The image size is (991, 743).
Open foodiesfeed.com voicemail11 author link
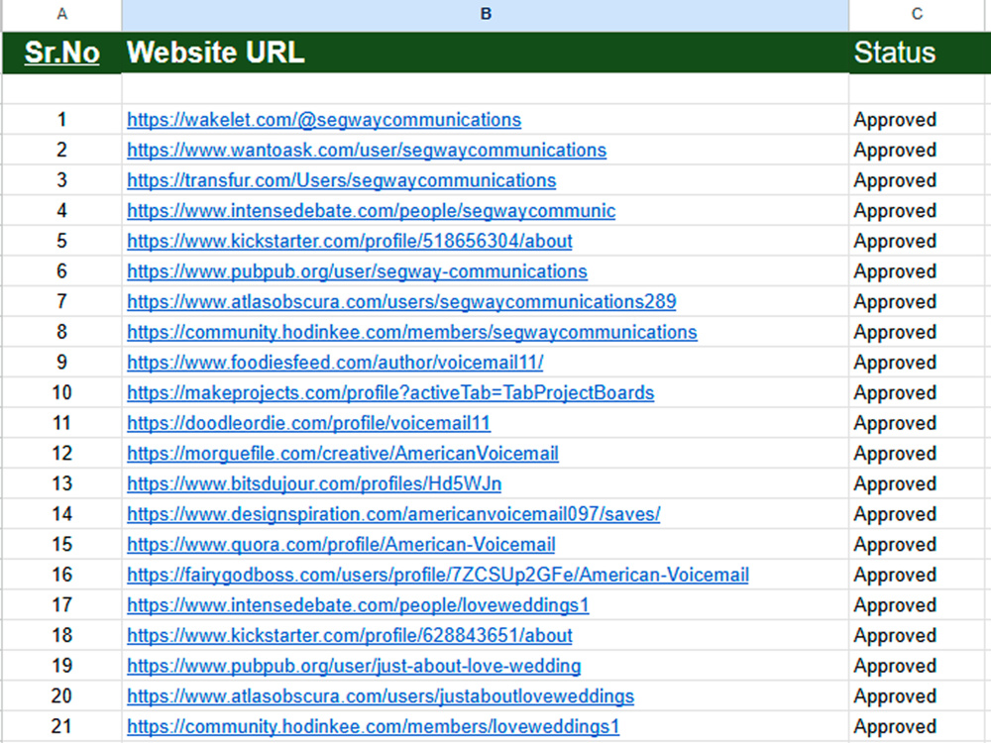coord(335,362)
